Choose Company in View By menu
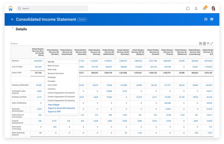The height and width of the screenshot is (144, 224). pyautogui.click(x=51, y=81)
